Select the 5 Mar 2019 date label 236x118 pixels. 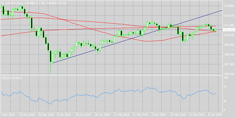tap(158, 114)
